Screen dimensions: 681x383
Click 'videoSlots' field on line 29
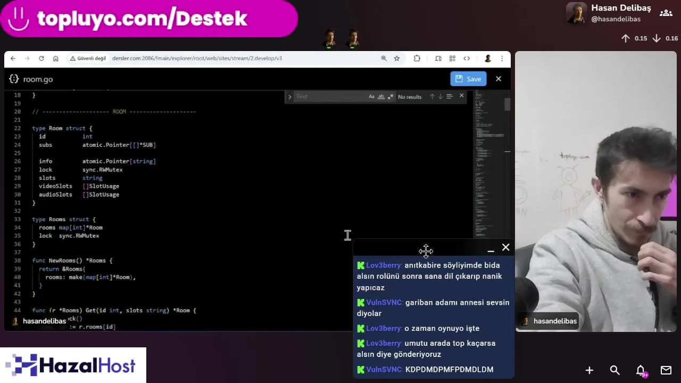(x=55, y=186)
